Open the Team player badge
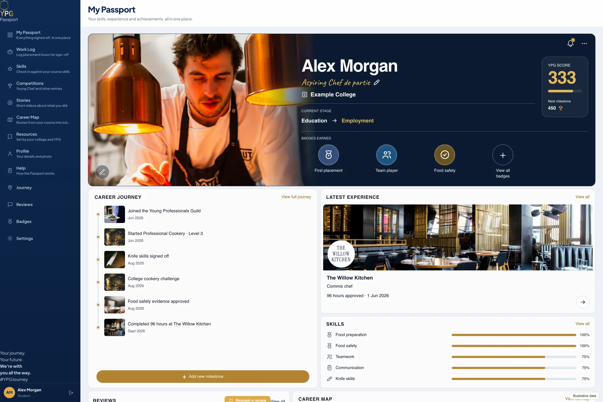Screen dimensions: 603x402 point(387,155)
